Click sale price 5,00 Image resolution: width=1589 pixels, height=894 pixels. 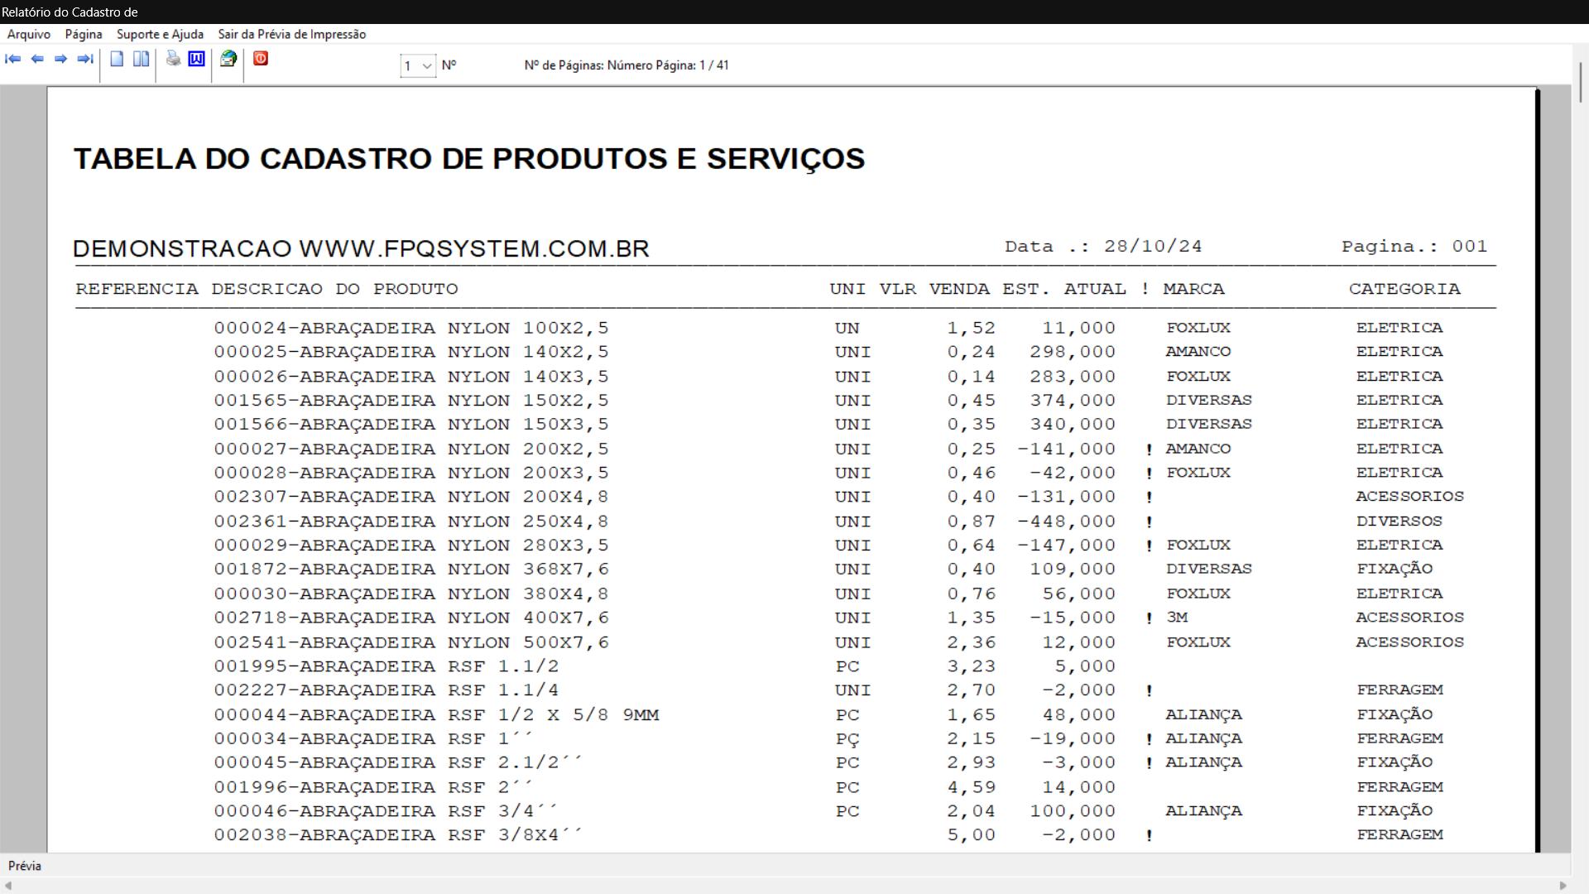(x=972, y=835)
